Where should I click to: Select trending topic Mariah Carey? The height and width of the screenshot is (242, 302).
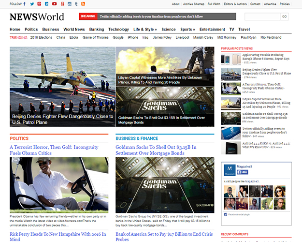(203, 37)
